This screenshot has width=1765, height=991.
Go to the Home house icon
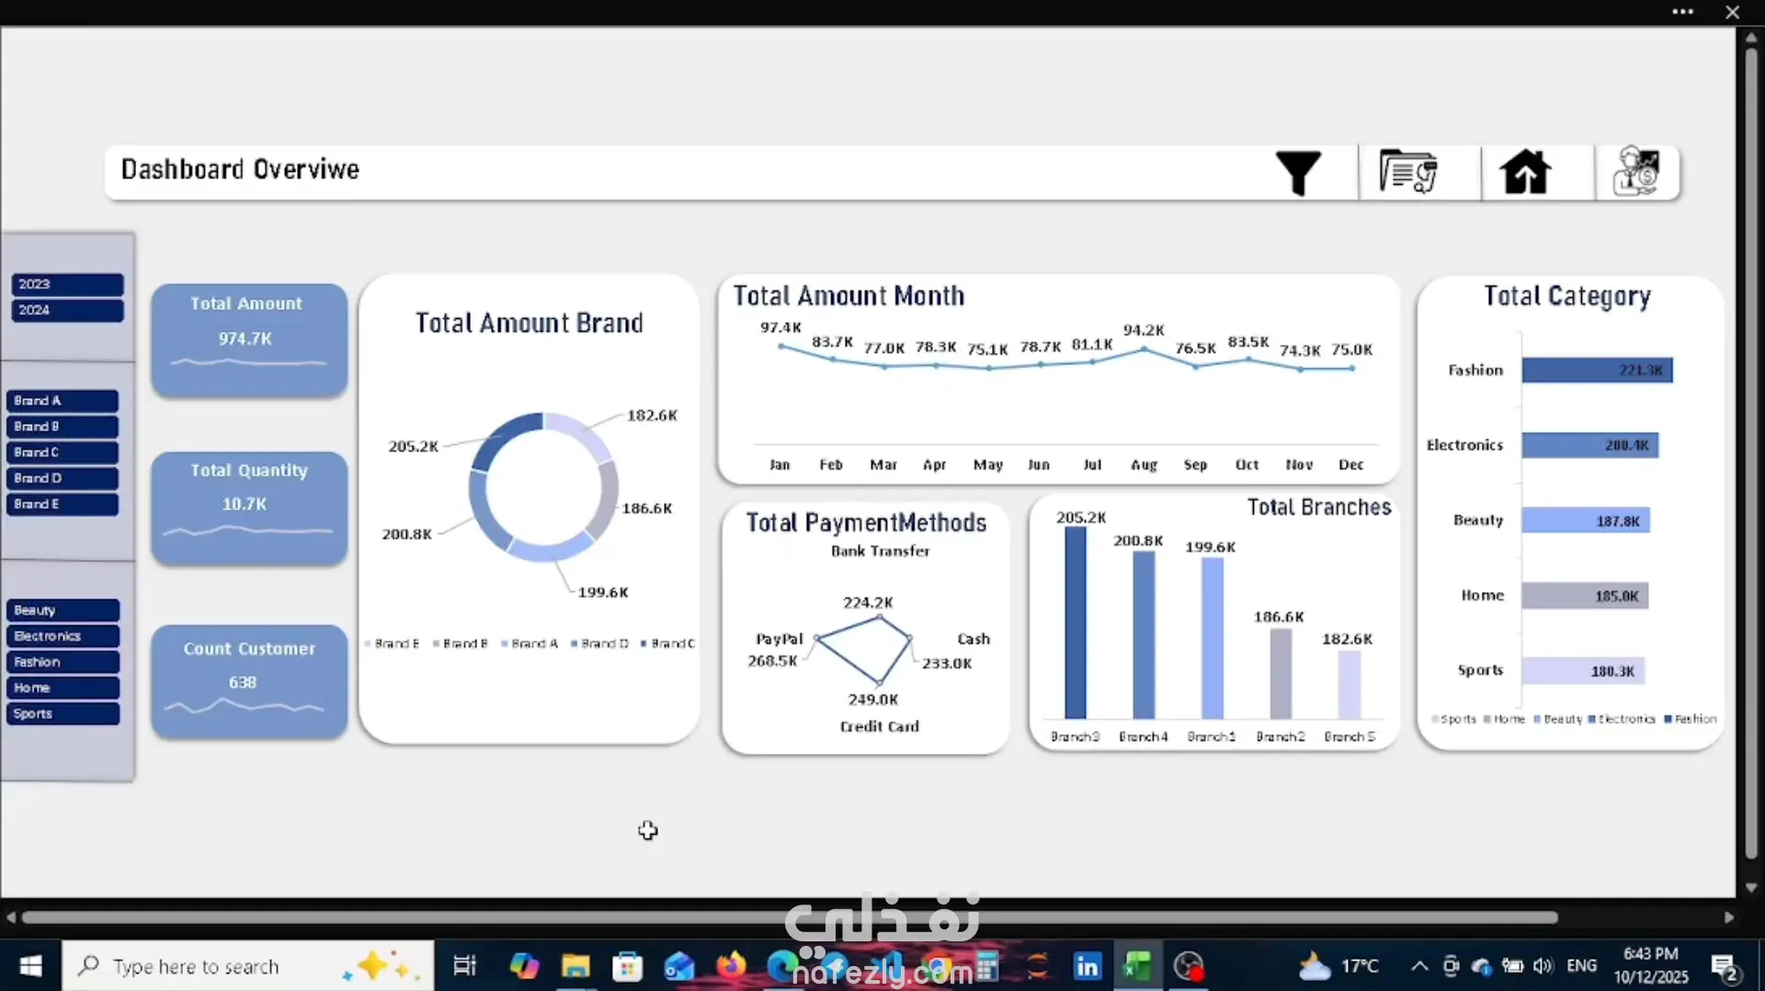click(x=1526, y=172)
